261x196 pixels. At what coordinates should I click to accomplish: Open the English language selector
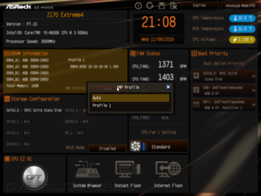coord(199,5)
